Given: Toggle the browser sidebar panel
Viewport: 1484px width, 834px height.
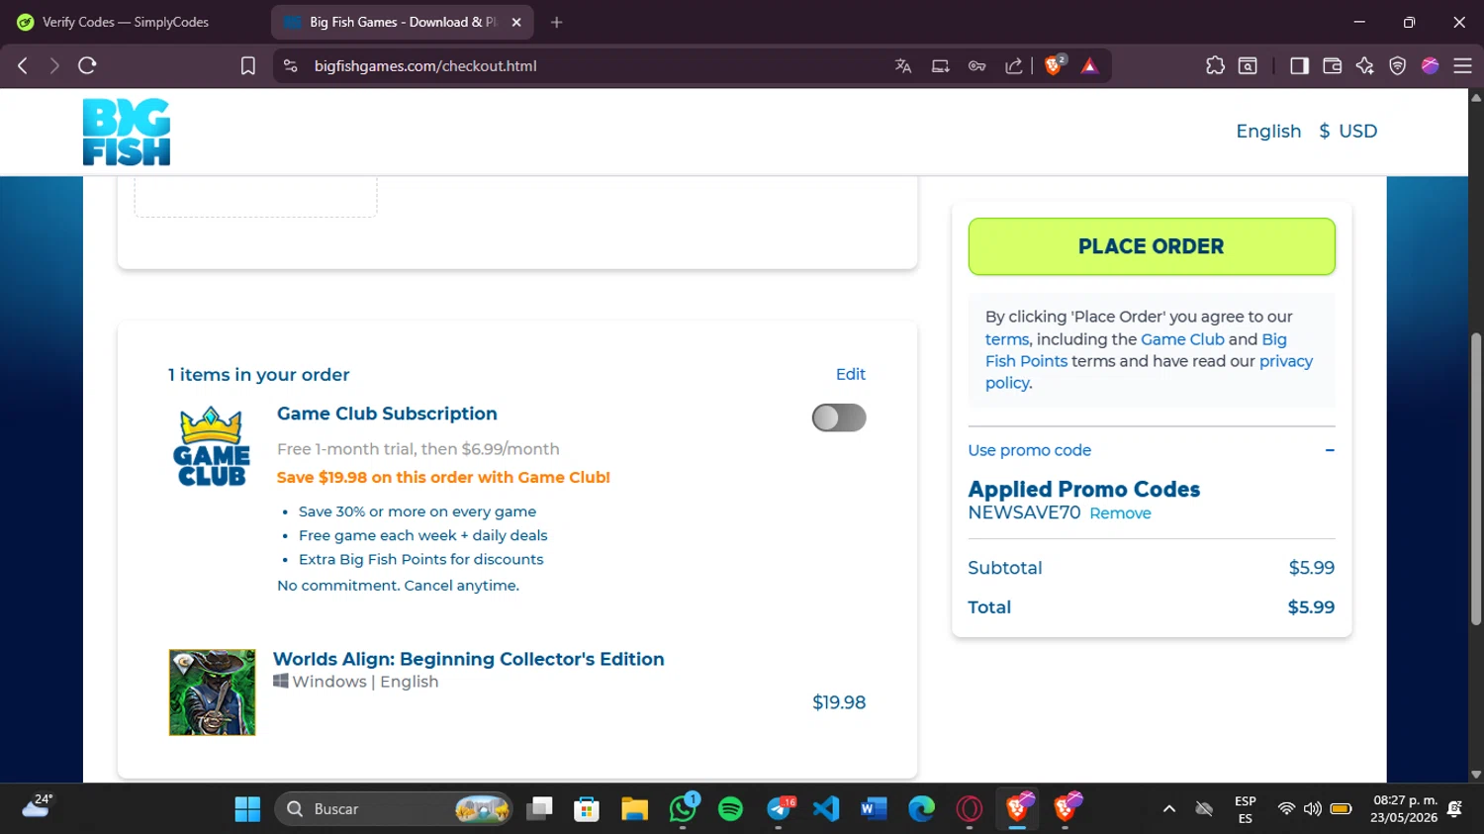Looking at the screenshot, I should tap(1299, 66).
